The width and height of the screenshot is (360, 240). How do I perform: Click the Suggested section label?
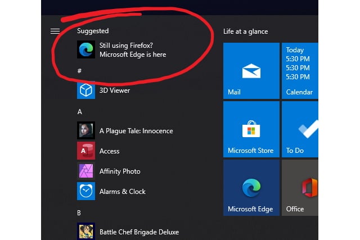tap(93, 31)
